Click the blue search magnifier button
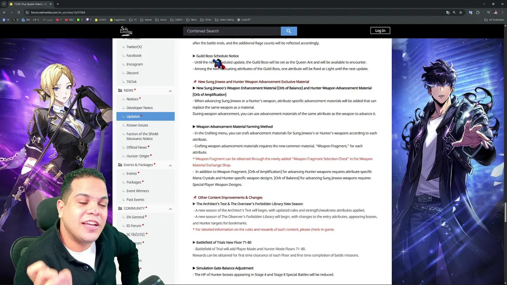Image resolution: width=507 pixels, height=285 pixels. click(x=289, y=31)
